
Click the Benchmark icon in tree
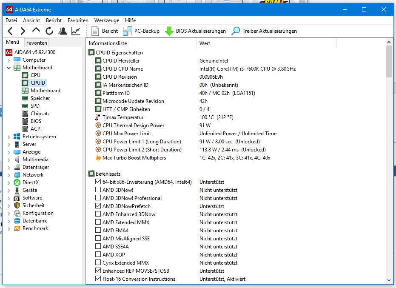tap(17, 228)
